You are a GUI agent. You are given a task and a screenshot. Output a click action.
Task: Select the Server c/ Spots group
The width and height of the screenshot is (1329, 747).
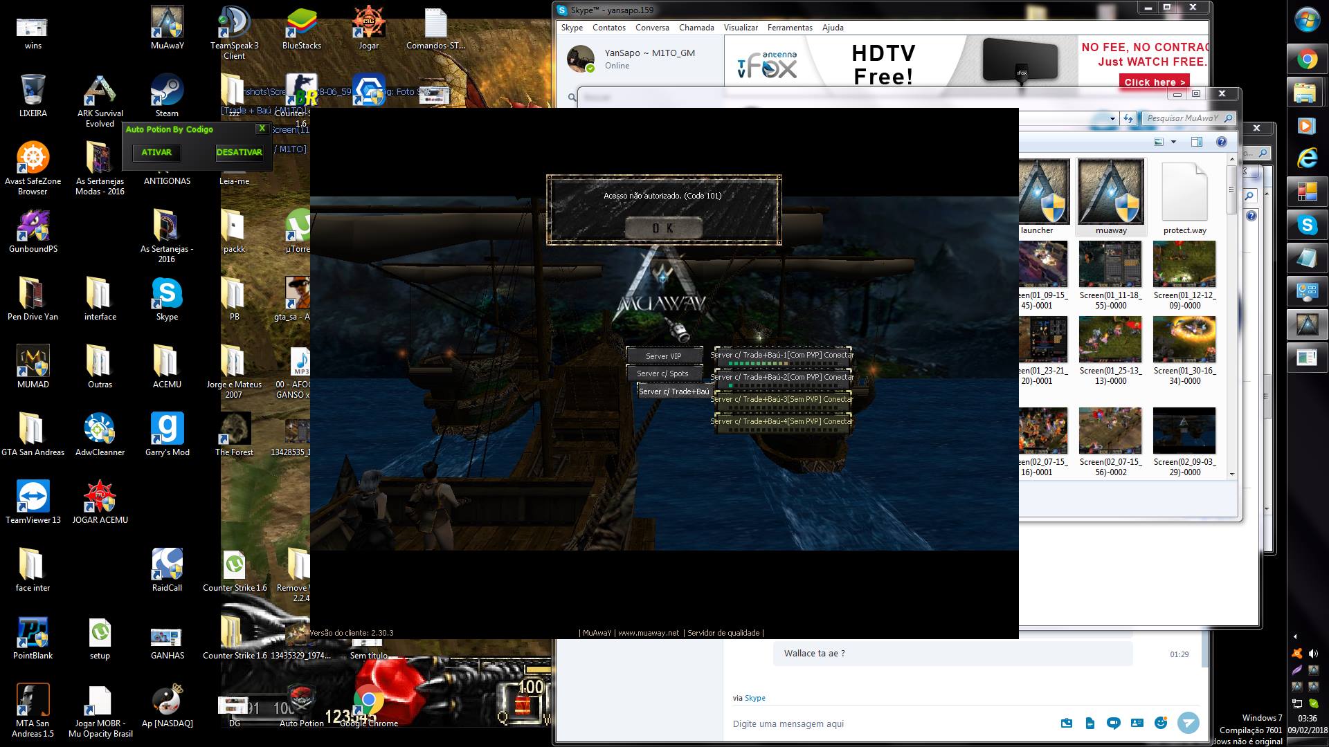point(662,373)
